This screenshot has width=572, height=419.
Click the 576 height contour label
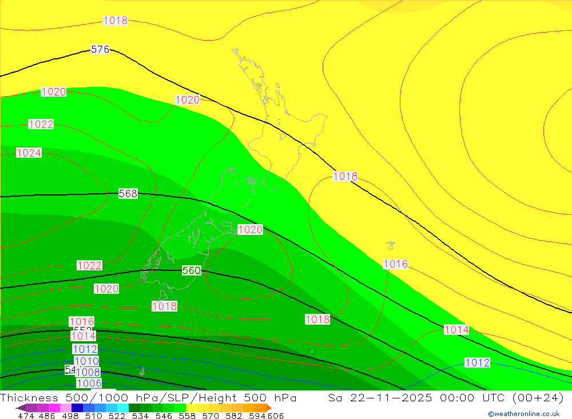click(100, 49)
